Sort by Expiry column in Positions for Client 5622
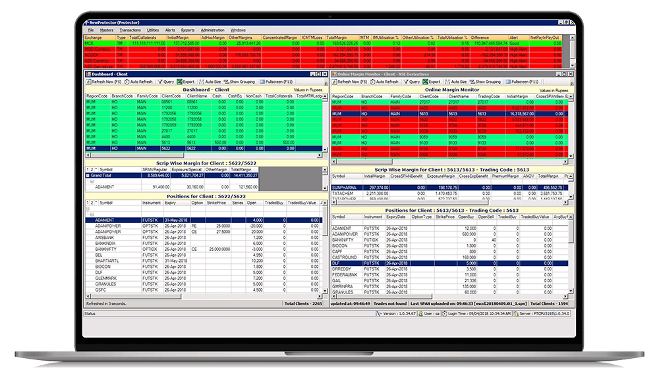The width and height of the screenshot is (659, 391). tap(177, 203)
